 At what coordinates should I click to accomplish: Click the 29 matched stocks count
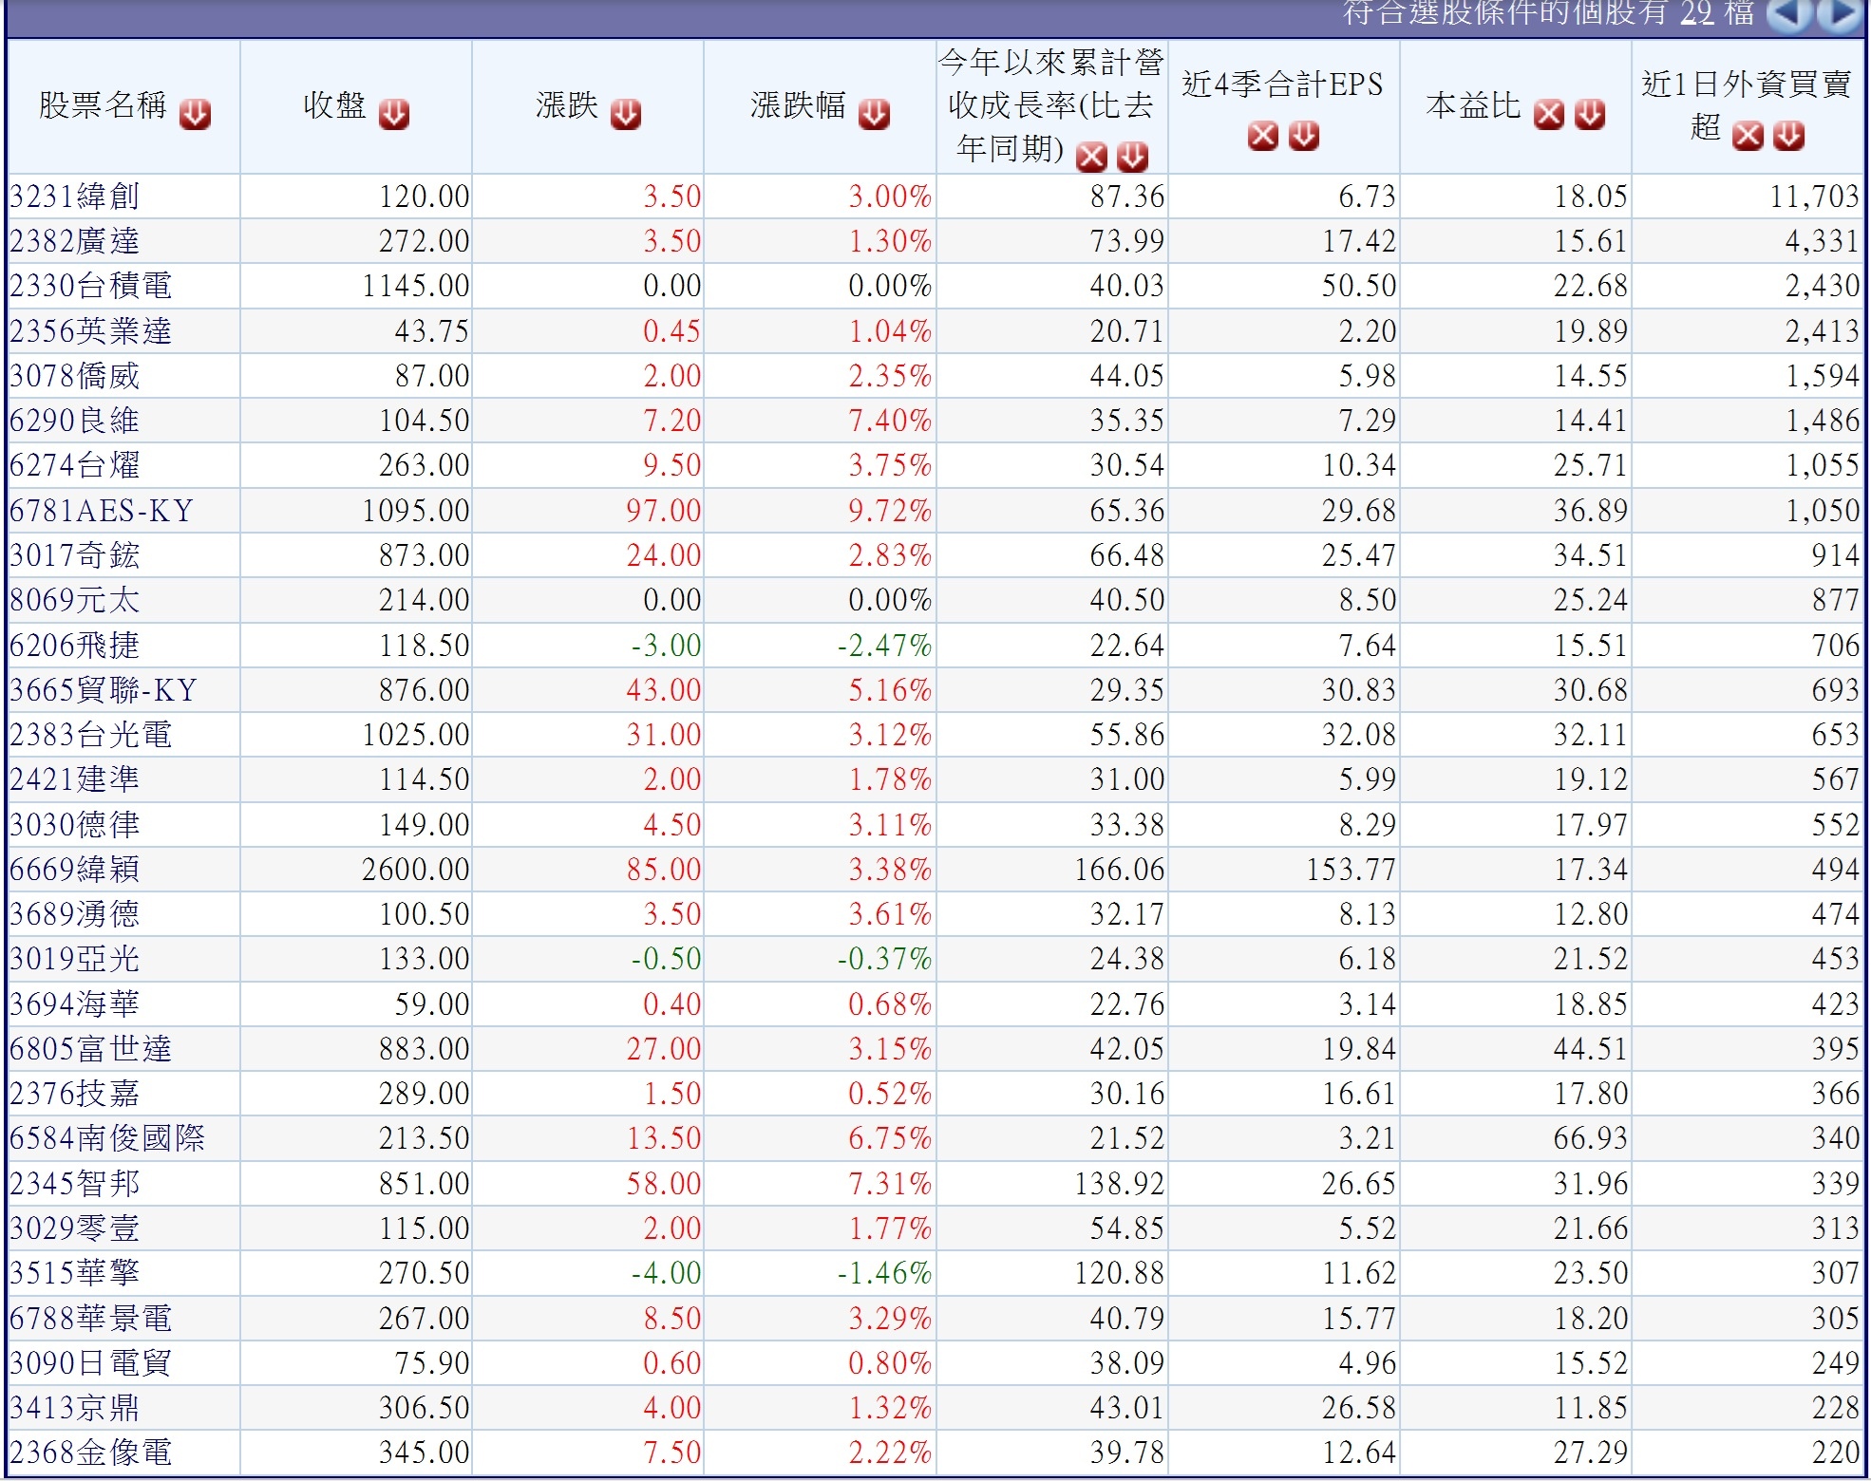pyautogui.click(x=1697, y=13)
